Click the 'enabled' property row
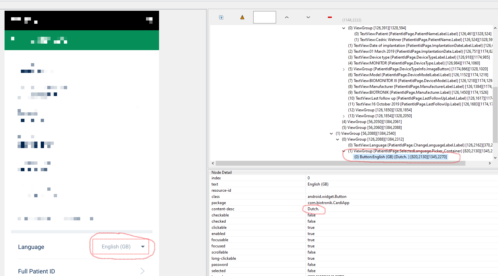 click(354, 234)
